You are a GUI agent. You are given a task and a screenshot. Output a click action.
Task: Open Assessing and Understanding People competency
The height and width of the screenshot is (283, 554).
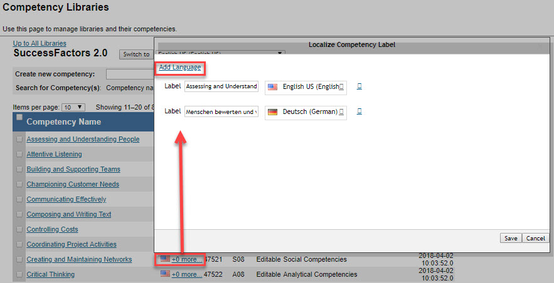tap(83, 139)
